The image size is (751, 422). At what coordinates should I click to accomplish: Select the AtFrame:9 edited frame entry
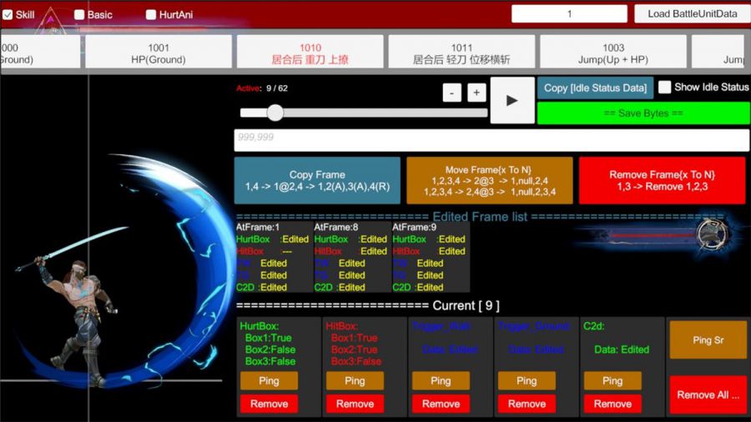(430, 257)
